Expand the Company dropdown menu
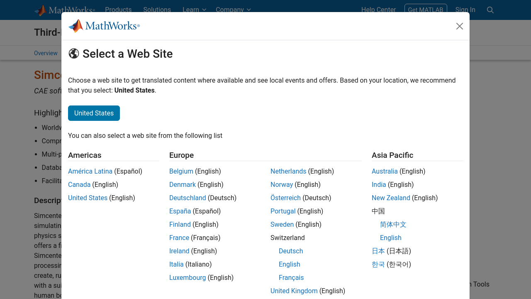531x299 pixels. pos(233,10)
